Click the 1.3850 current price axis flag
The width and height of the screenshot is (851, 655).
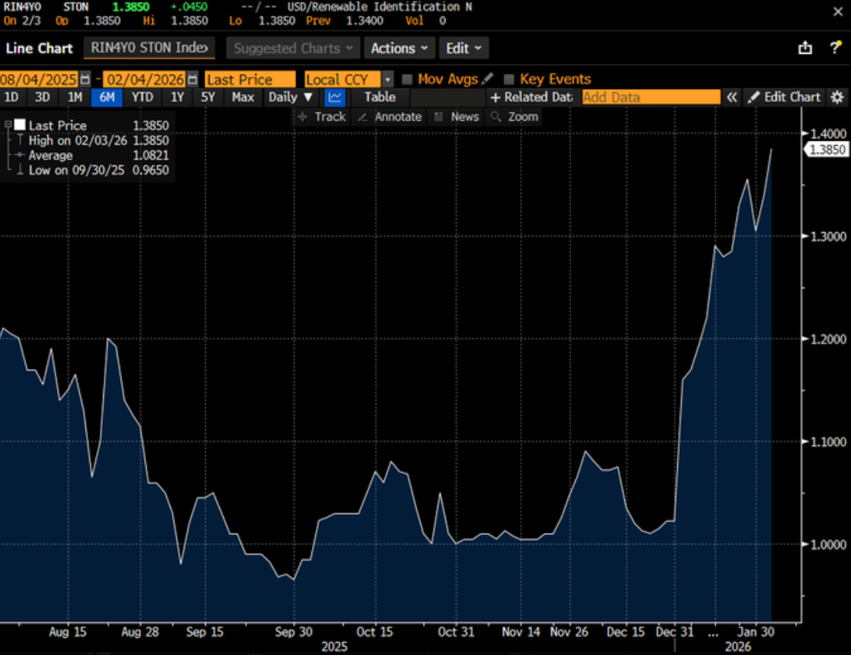(826, 149)
